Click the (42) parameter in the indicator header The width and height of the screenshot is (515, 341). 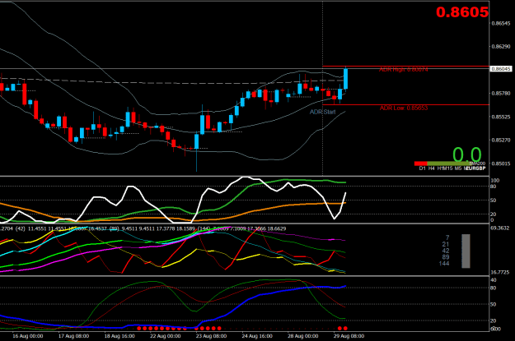(x=21, y=228)
